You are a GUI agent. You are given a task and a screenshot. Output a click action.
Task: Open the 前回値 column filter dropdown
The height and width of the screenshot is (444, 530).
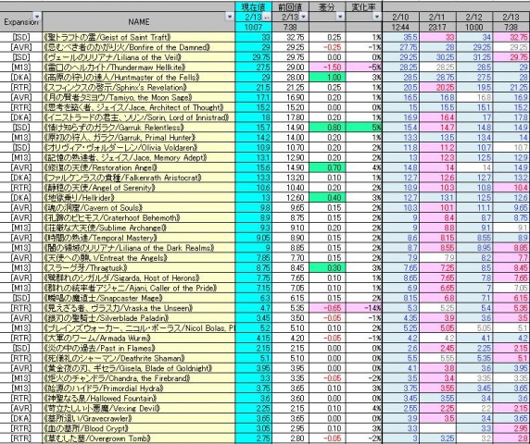304,17
